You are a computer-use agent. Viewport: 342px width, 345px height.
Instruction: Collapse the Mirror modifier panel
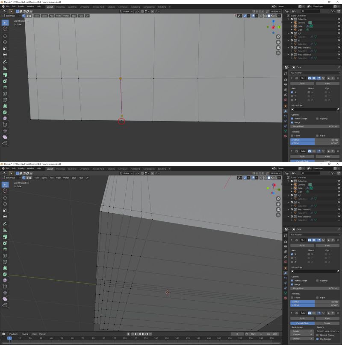click(x=292, y=78)
